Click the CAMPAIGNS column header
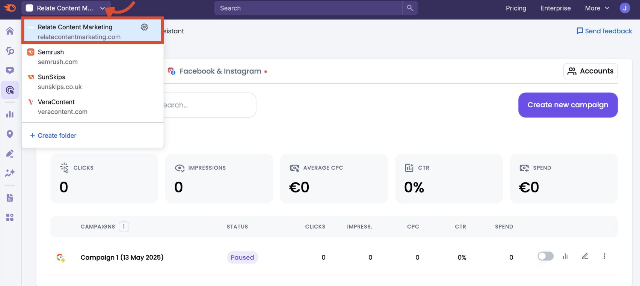This screenshot has height=286, width=640. click(98, 227)
